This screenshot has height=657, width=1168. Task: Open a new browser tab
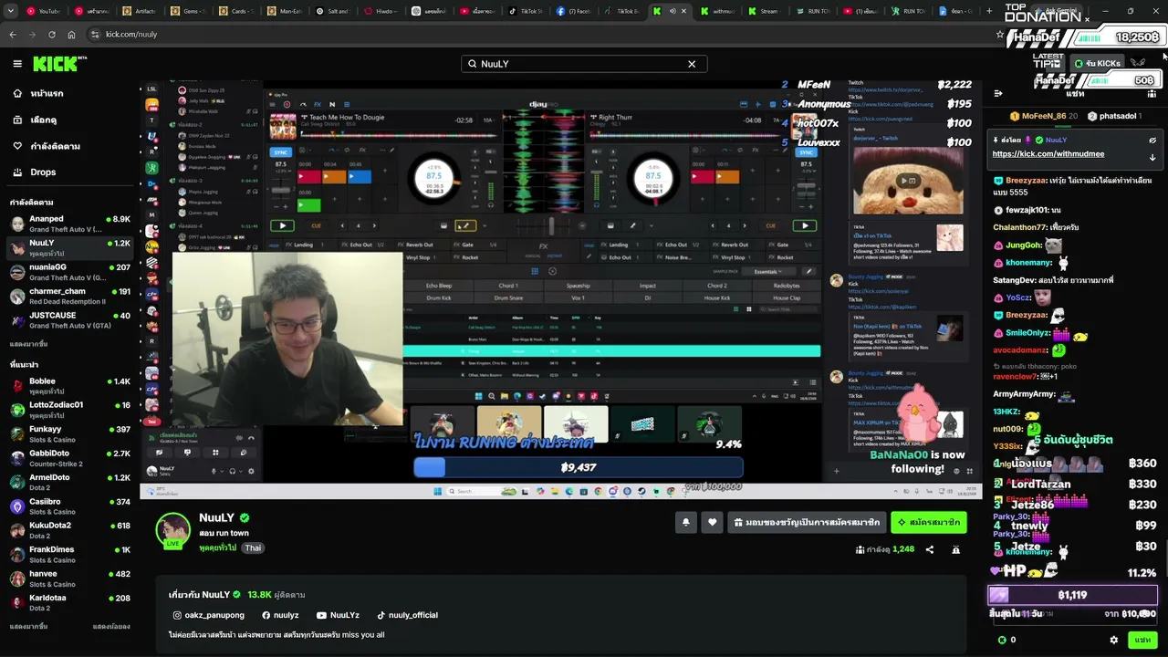(989, 11)
